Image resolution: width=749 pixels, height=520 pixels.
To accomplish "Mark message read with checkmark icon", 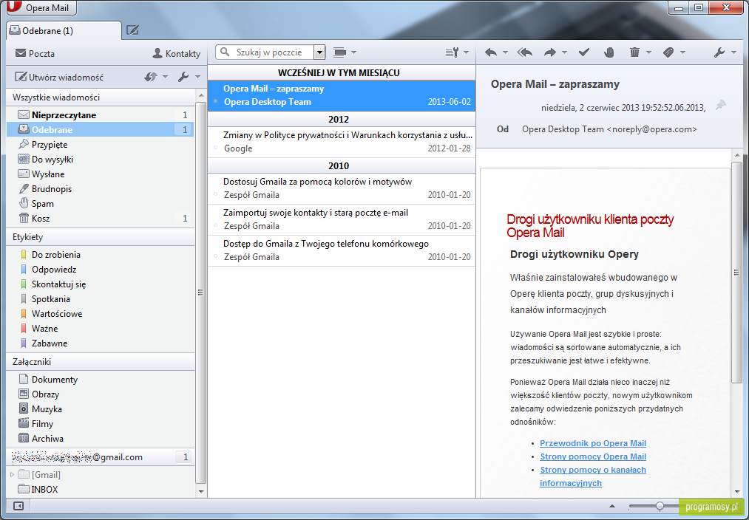I will click(583, 52).
